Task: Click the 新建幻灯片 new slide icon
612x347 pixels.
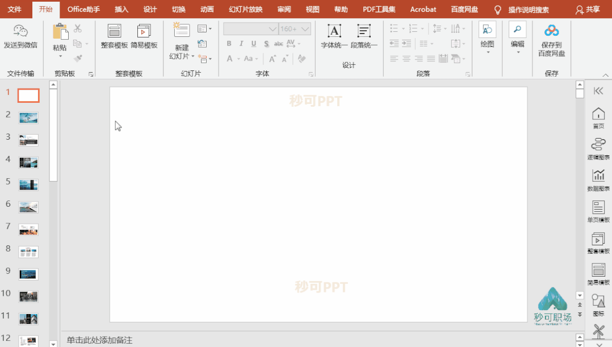Action: click(182, 30)
